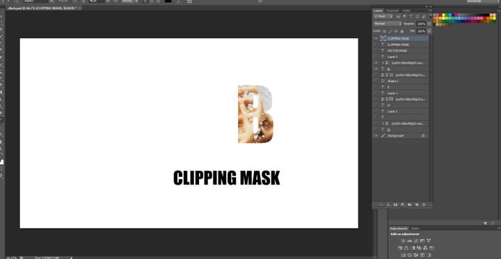Open the Fill slider arrow
This screenshot has width=501, height=259.
click(x=429, y=31)
